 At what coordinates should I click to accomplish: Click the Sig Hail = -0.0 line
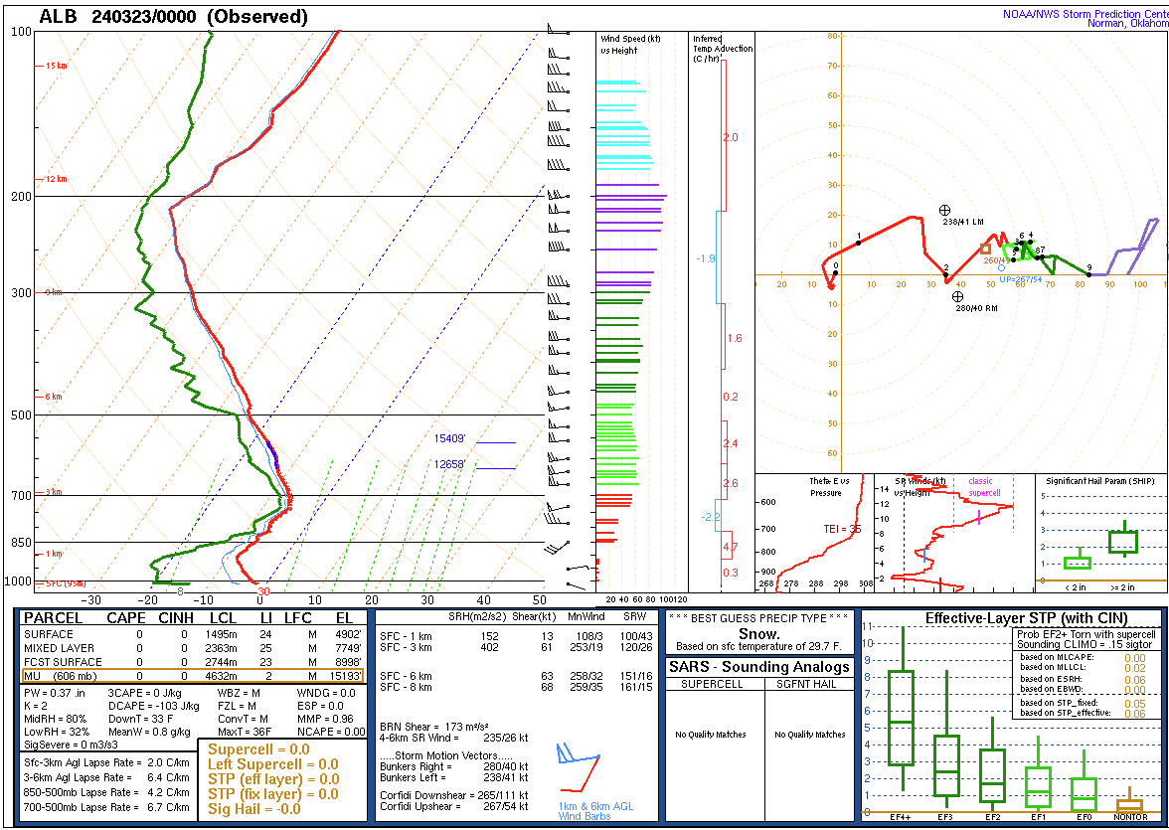click(x=253, y=809)
